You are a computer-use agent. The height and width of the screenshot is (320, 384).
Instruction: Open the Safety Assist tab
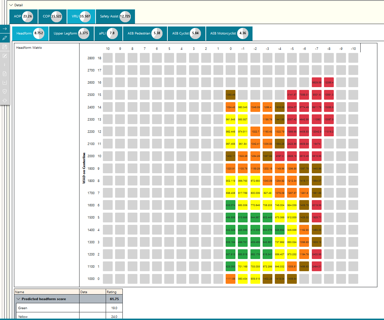click(x=115, y=16)
